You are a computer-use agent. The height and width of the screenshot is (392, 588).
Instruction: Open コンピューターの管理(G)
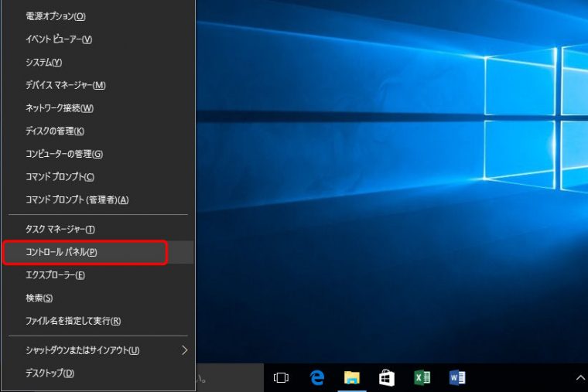[98, 154]
